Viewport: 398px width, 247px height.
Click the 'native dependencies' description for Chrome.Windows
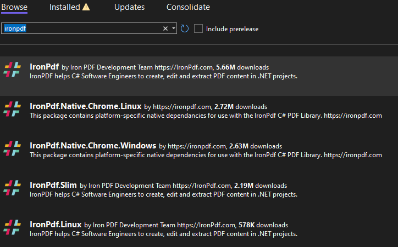(206, 155)
